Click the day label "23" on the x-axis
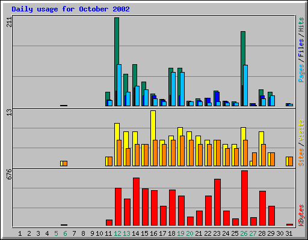308x240 pixels. (x=217, y=233)
